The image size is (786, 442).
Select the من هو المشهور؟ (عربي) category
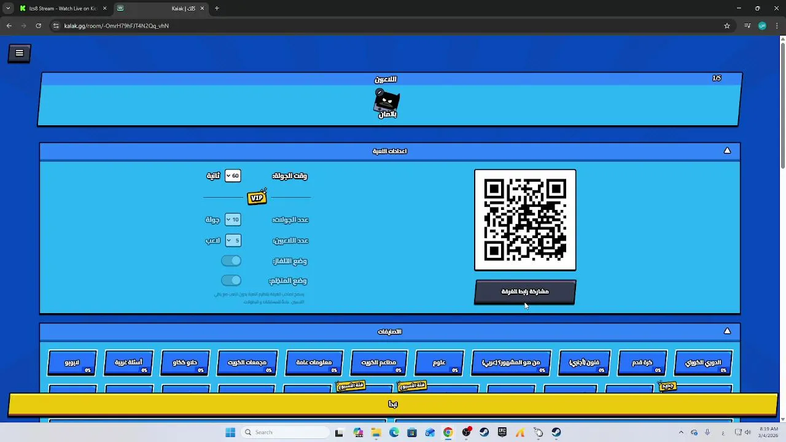pos(511,363)
